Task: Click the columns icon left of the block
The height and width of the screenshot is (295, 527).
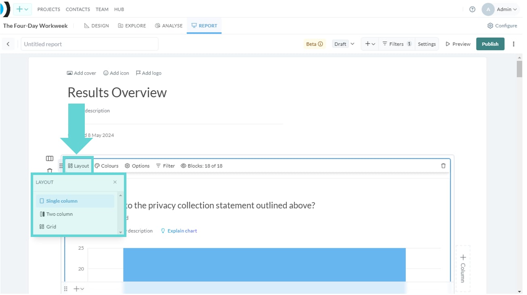Action: 50,159
